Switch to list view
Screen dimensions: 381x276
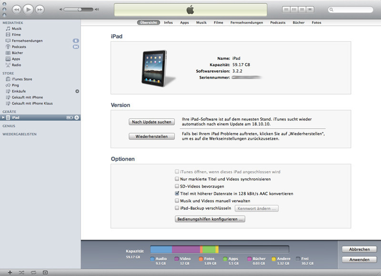pyautogui.click(x=286, y=10)
